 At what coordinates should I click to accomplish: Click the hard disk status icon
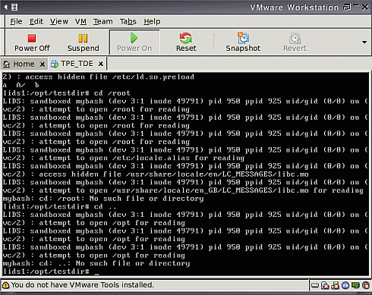click(x=315, y=286)
